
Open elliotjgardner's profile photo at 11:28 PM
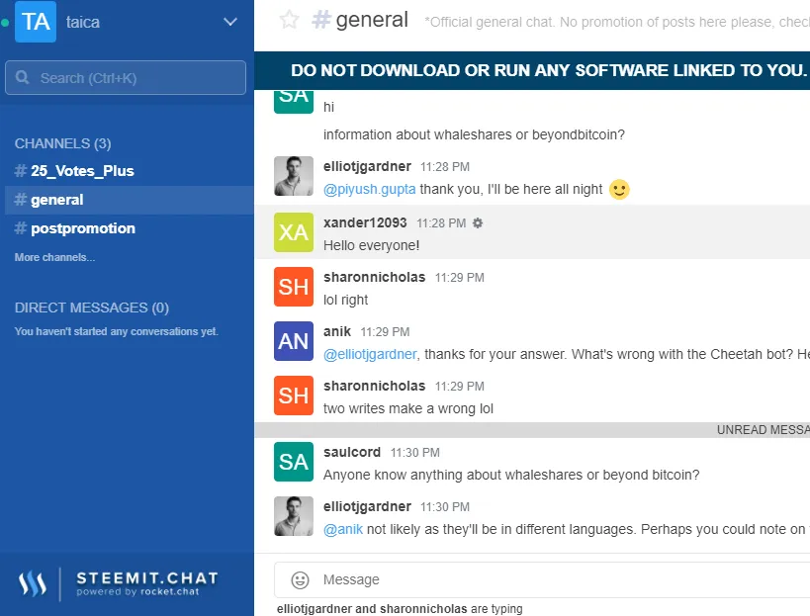coord(294,176)
